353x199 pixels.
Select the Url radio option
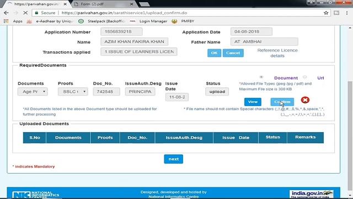click(x=304, y=77)
